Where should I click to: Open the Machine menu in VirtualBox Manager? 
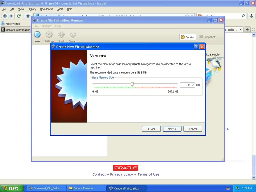click(46, 26)
